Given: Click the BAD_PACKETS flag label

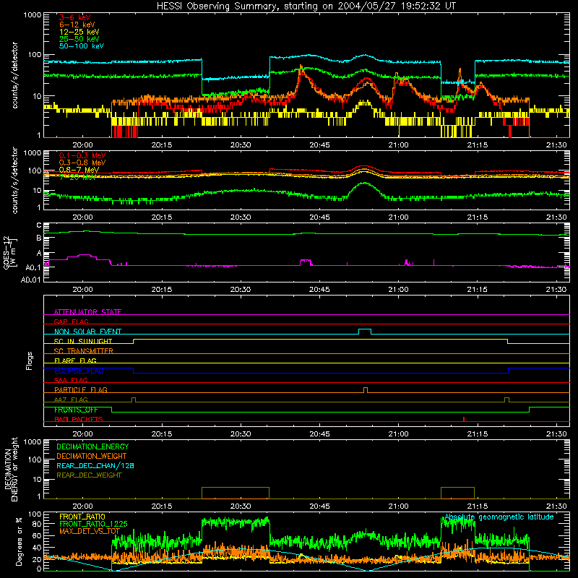Looking at the screenshot, I should point(79,419).
